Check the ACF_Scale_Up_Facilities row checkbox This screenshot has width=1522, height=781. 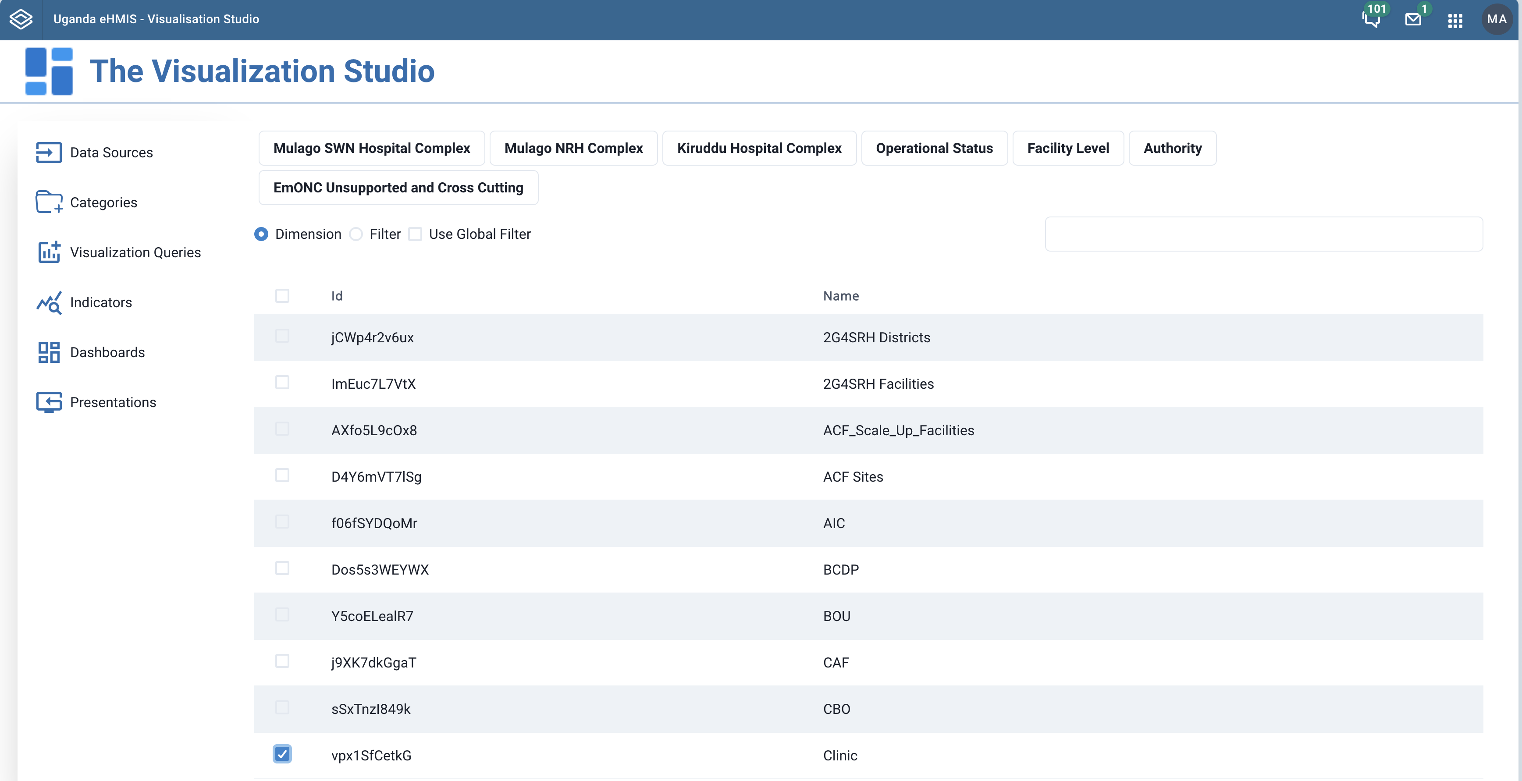click(282, 429)
